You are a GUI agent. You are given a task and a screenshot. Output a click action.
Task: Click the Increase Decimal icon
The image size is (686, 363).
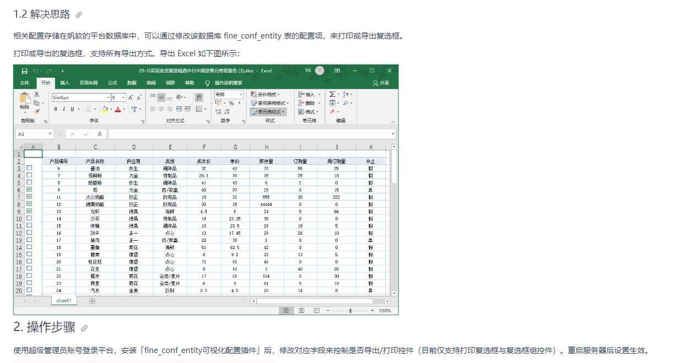[218, 112]
